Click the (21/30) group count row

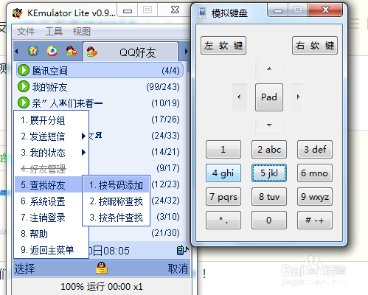pyautogui.click(x=165, y=233)
